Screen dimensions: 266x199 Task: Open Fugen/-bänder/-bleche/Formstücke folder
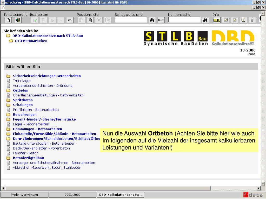coord(44,119)
